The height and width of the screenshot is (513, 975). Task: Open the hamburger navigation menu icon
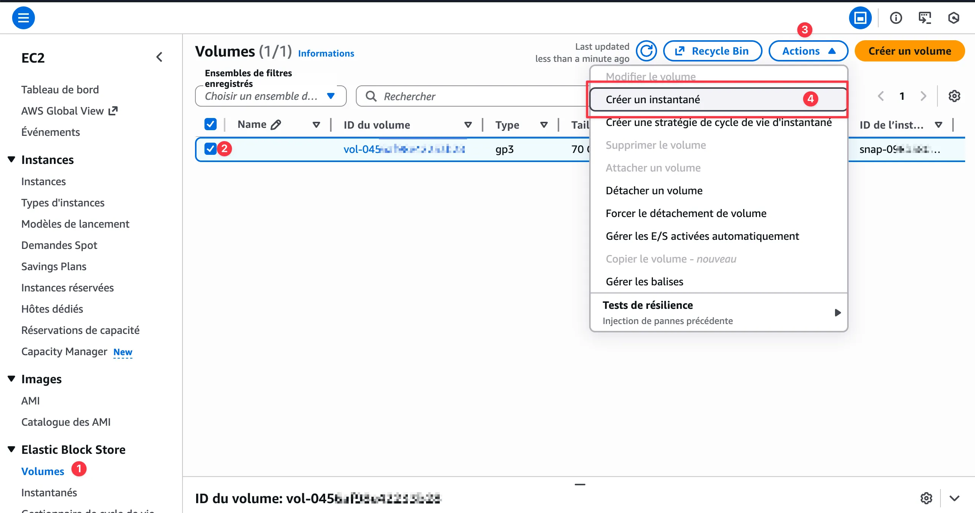[23, 18]
